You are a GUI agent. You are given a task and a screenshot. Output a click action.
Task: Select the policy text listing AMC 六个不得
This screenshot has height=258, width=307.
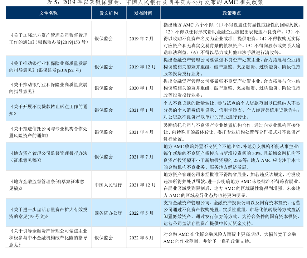click(232, 39)
